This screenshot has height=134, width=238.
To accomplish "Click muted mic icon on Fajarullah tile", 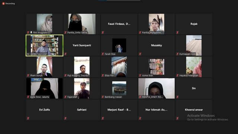I will click(x=65, y=97).
